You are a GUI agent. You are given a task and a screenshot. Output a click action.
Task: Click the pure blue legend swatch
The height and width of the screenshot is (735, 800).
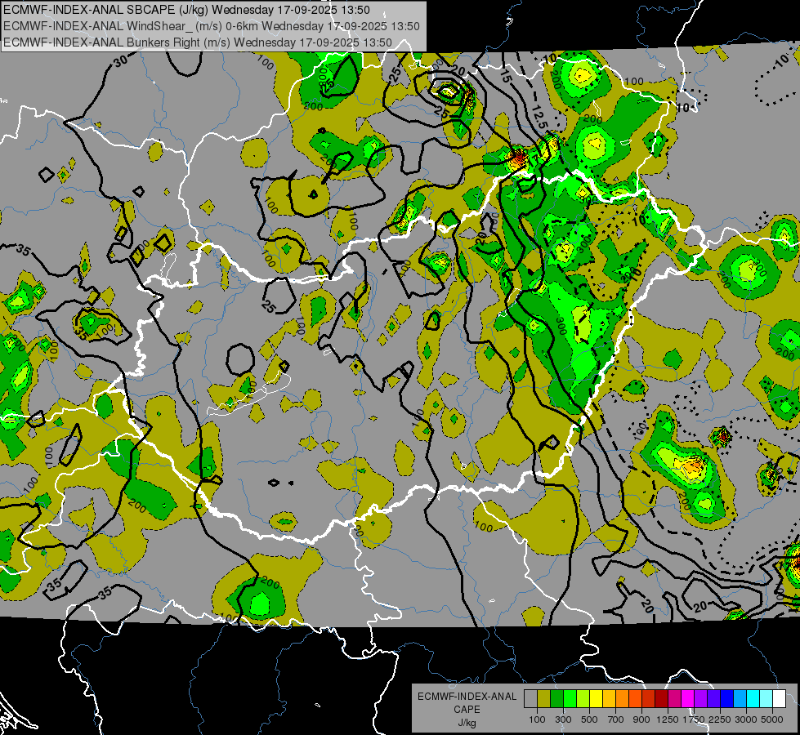[x=726, y=699]
